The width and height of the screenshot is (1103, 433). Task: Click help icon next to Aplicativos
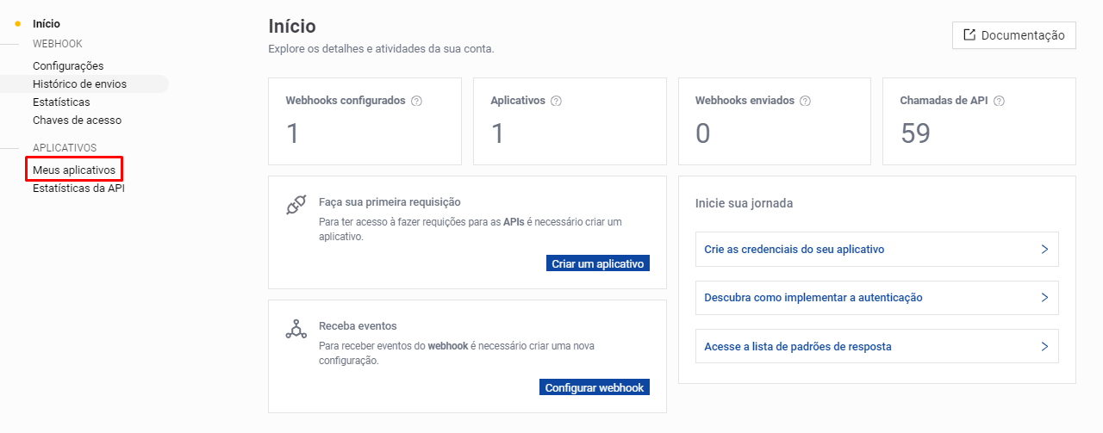tap(556, 101)
